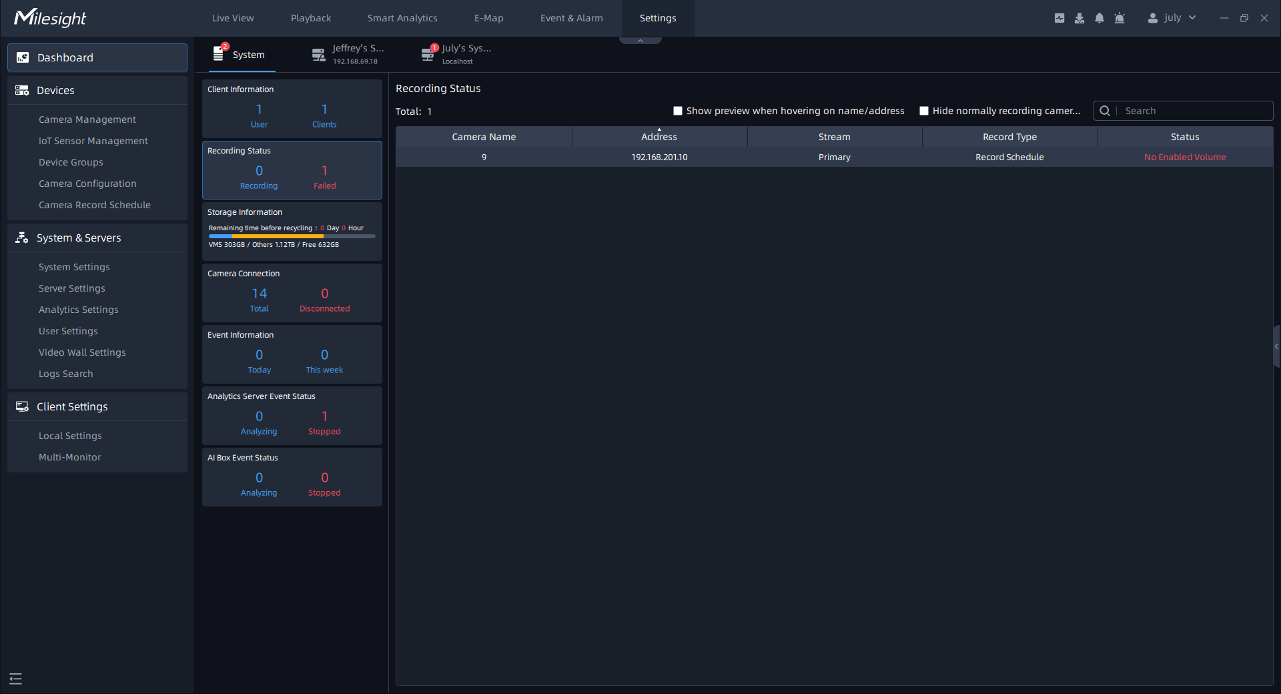Click the camera search input field
This screenshot has width=1281, height=694.
1194,111
